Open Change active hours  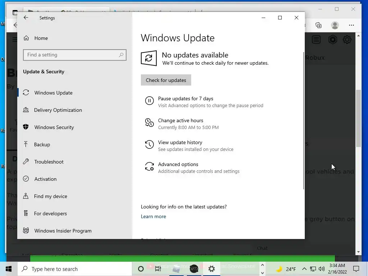(180, 120)
